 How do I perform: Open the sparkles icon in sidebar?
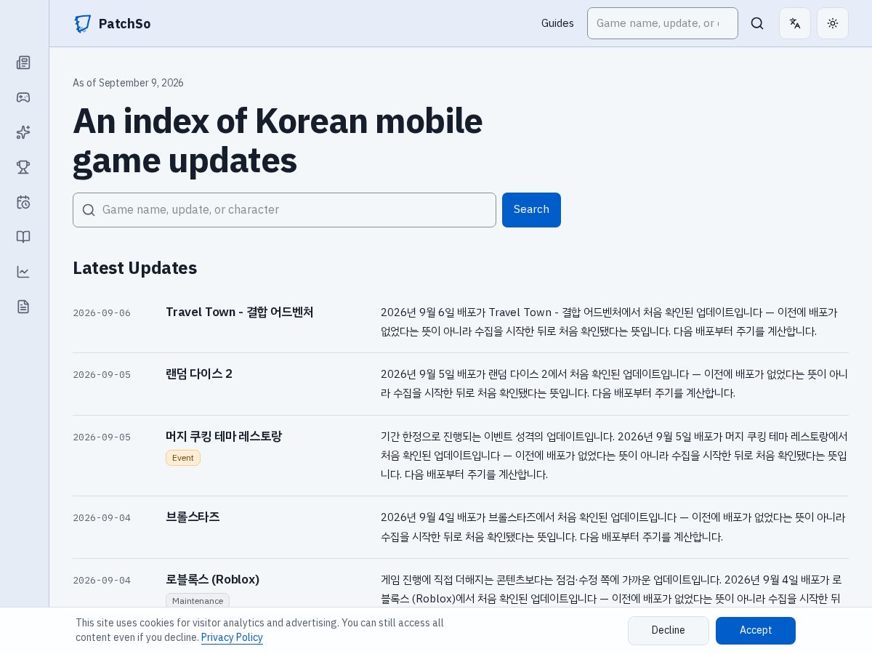[x=23, y=132]
